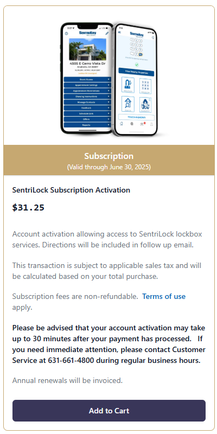
Task: Tap the profile person icon in phone bar
Action: click(151, 124)
